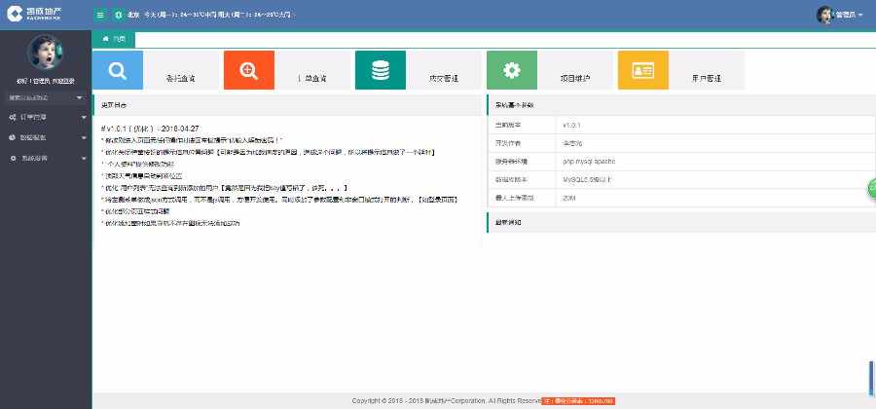Switch to the 首页 home tab
876x409 pixels.
coord(114,40)
